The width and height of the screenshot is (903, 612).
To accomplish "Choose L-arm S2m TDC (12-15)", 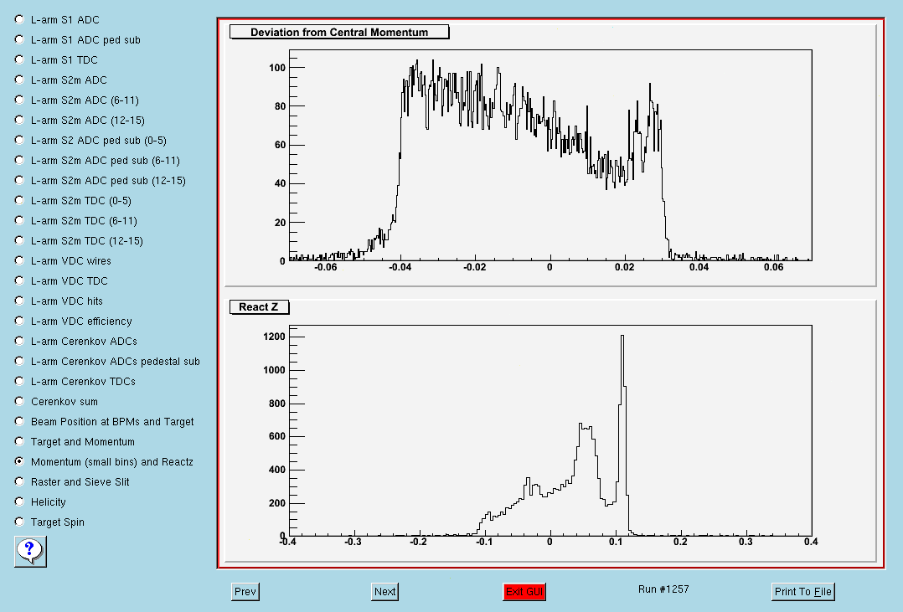I will (19, 240).
